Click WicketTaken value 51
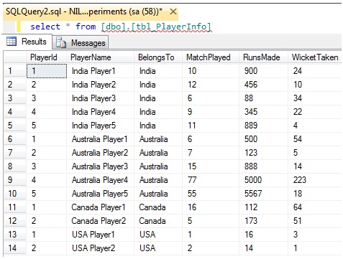 pyautogui.click(x=315, y=221)
